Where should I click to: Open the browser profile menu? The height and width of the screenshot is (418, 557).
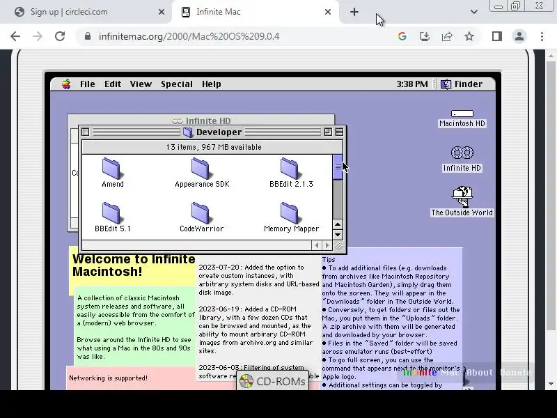(519, 36)
